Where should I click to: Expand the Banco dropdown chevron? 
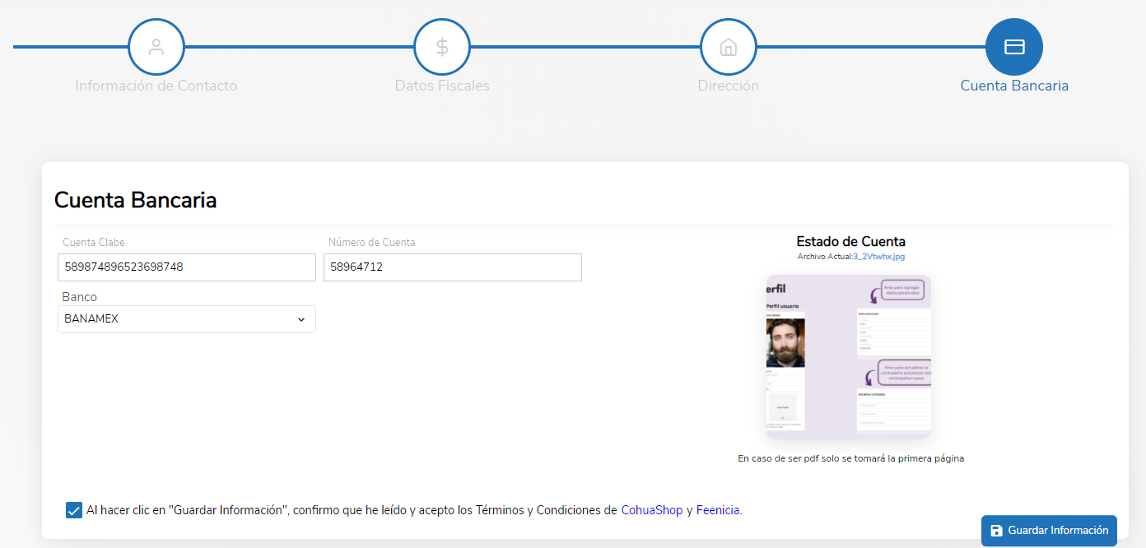301,319
